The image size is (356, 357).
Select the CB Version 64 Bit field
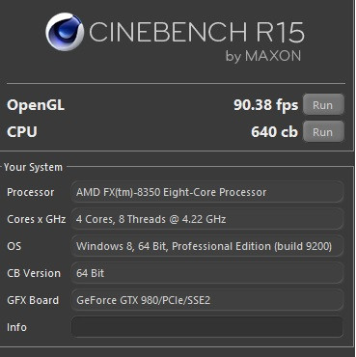tap(207, 273)
